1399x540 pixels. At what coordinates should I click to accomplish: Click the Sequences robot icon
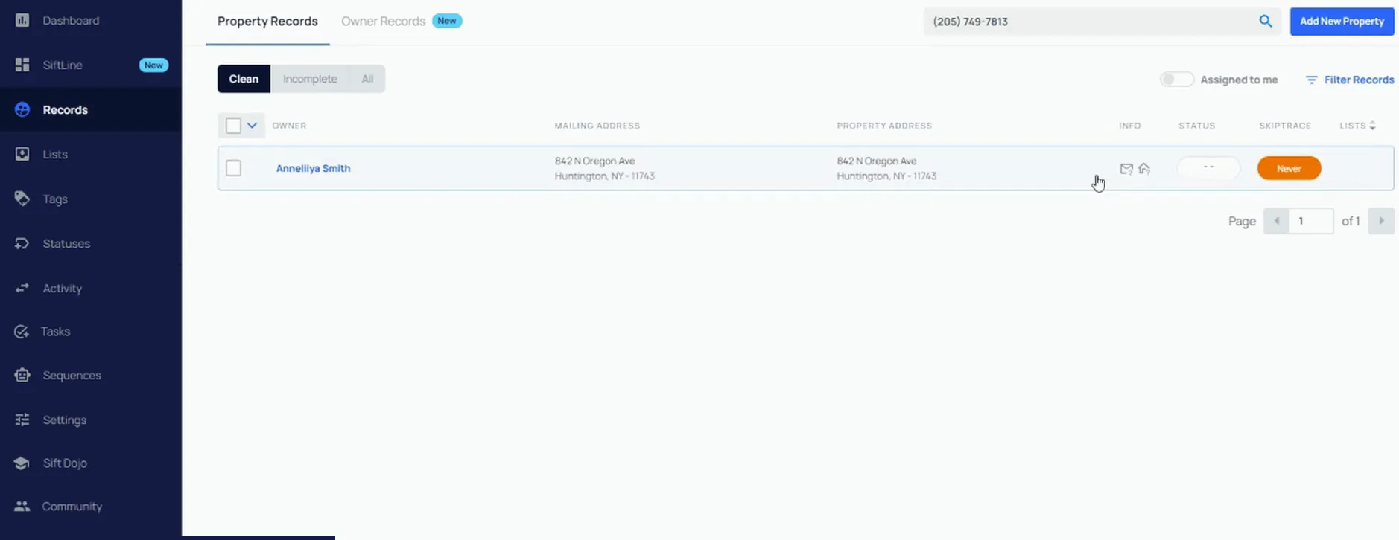[22, 375]
